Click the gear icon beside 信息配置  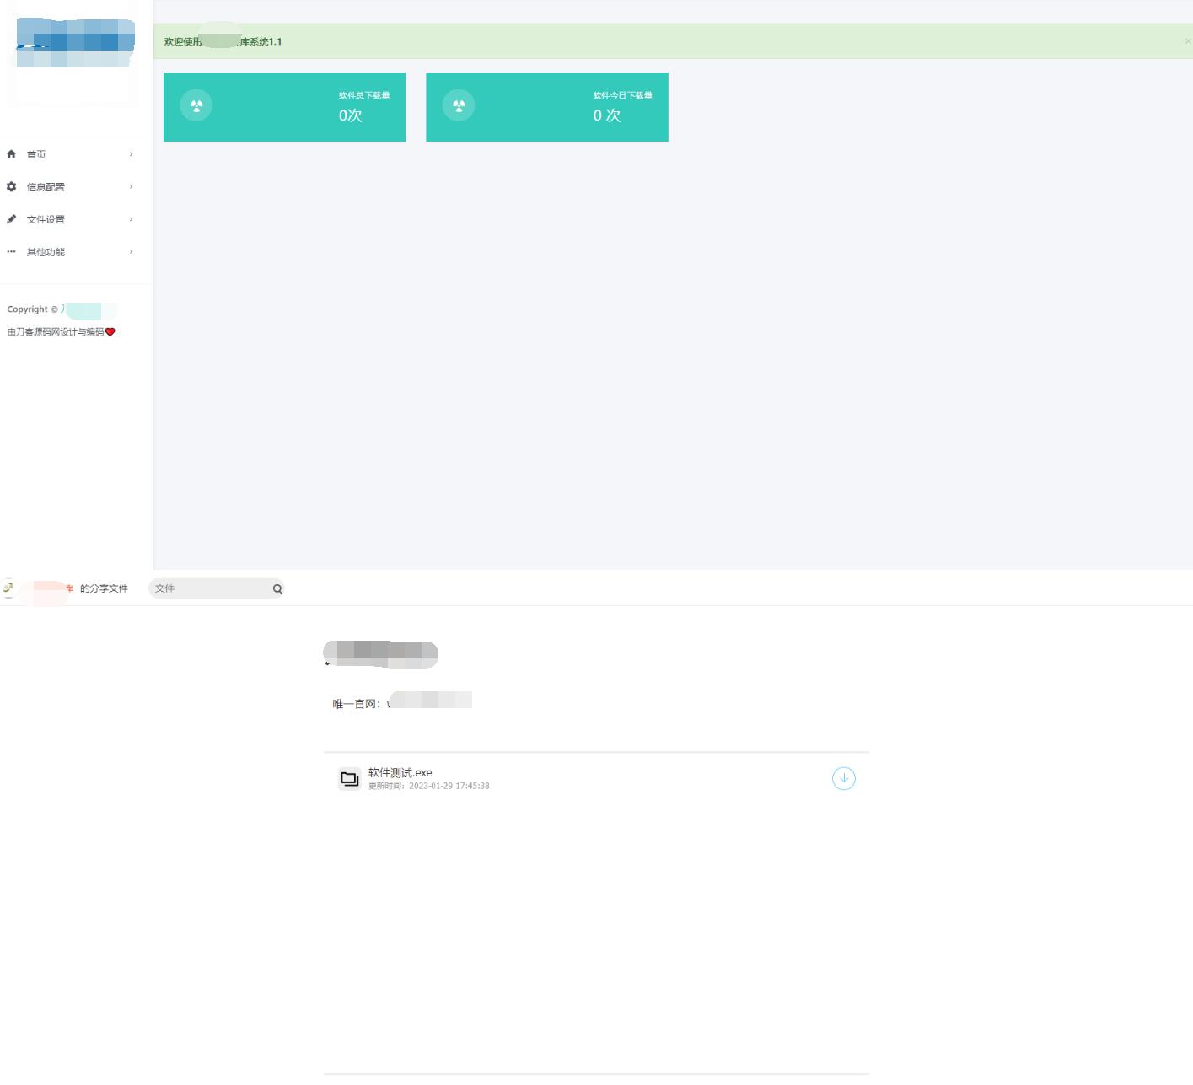tap(11, 186)
